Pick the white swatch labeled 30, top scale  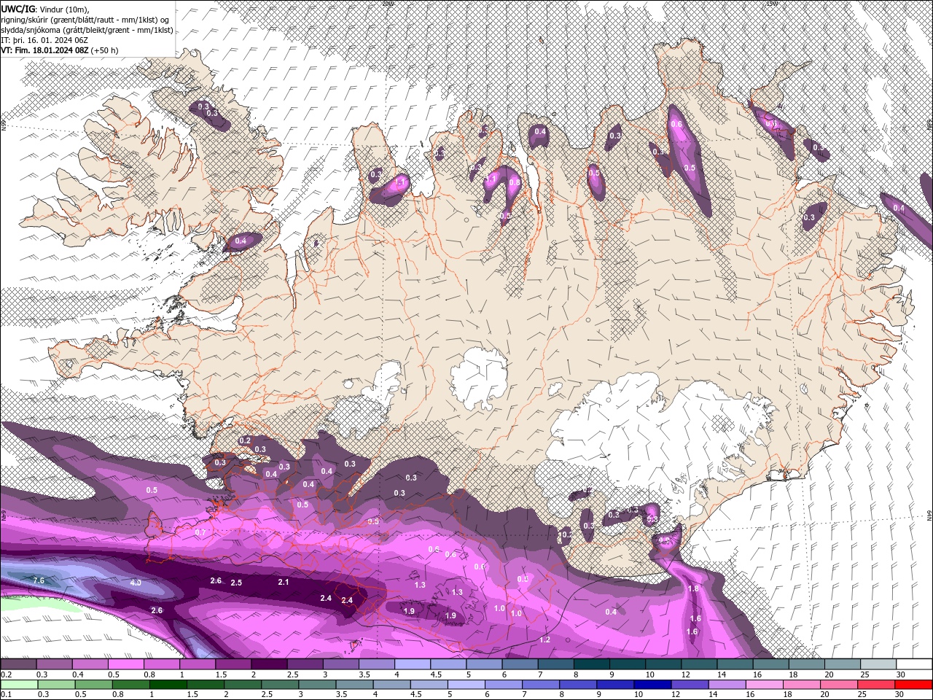tap(915, 664)
